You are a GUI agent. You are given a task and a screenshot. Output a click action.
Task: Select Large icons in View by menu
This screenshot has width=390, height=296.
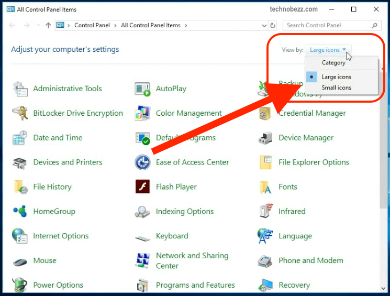click(x=336, y=77)
